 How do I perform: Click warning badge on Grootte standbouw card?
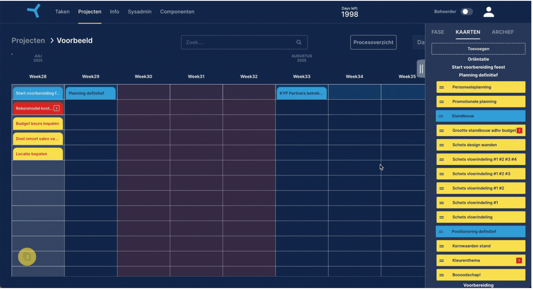pyautogui.click(x=519, y=130)
